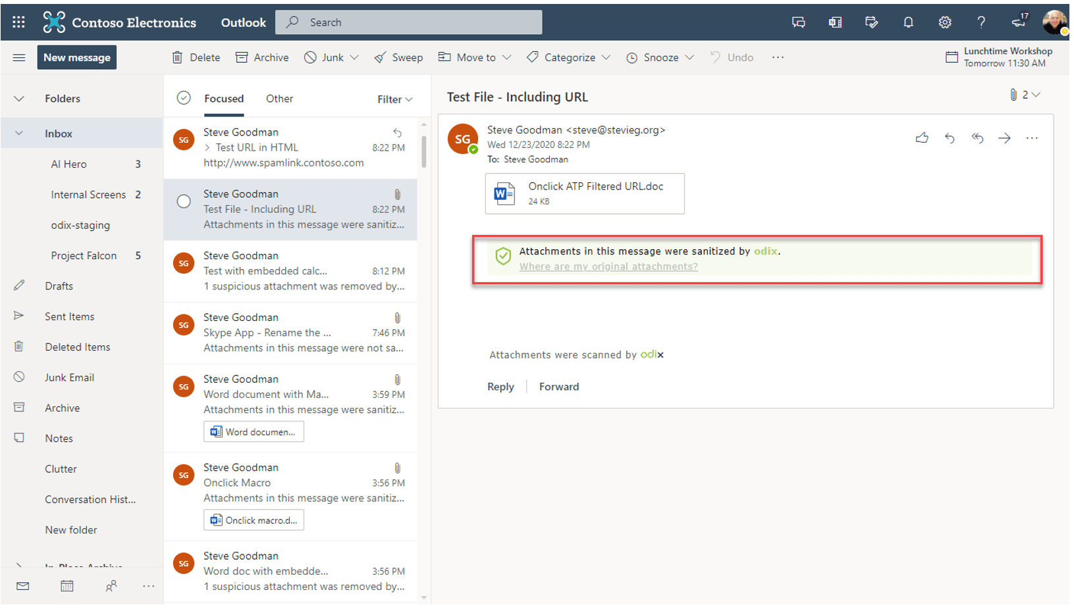This screenshot has width=1074, height=611.
Task: Switch to the Other tab
Action: (279, 99)
